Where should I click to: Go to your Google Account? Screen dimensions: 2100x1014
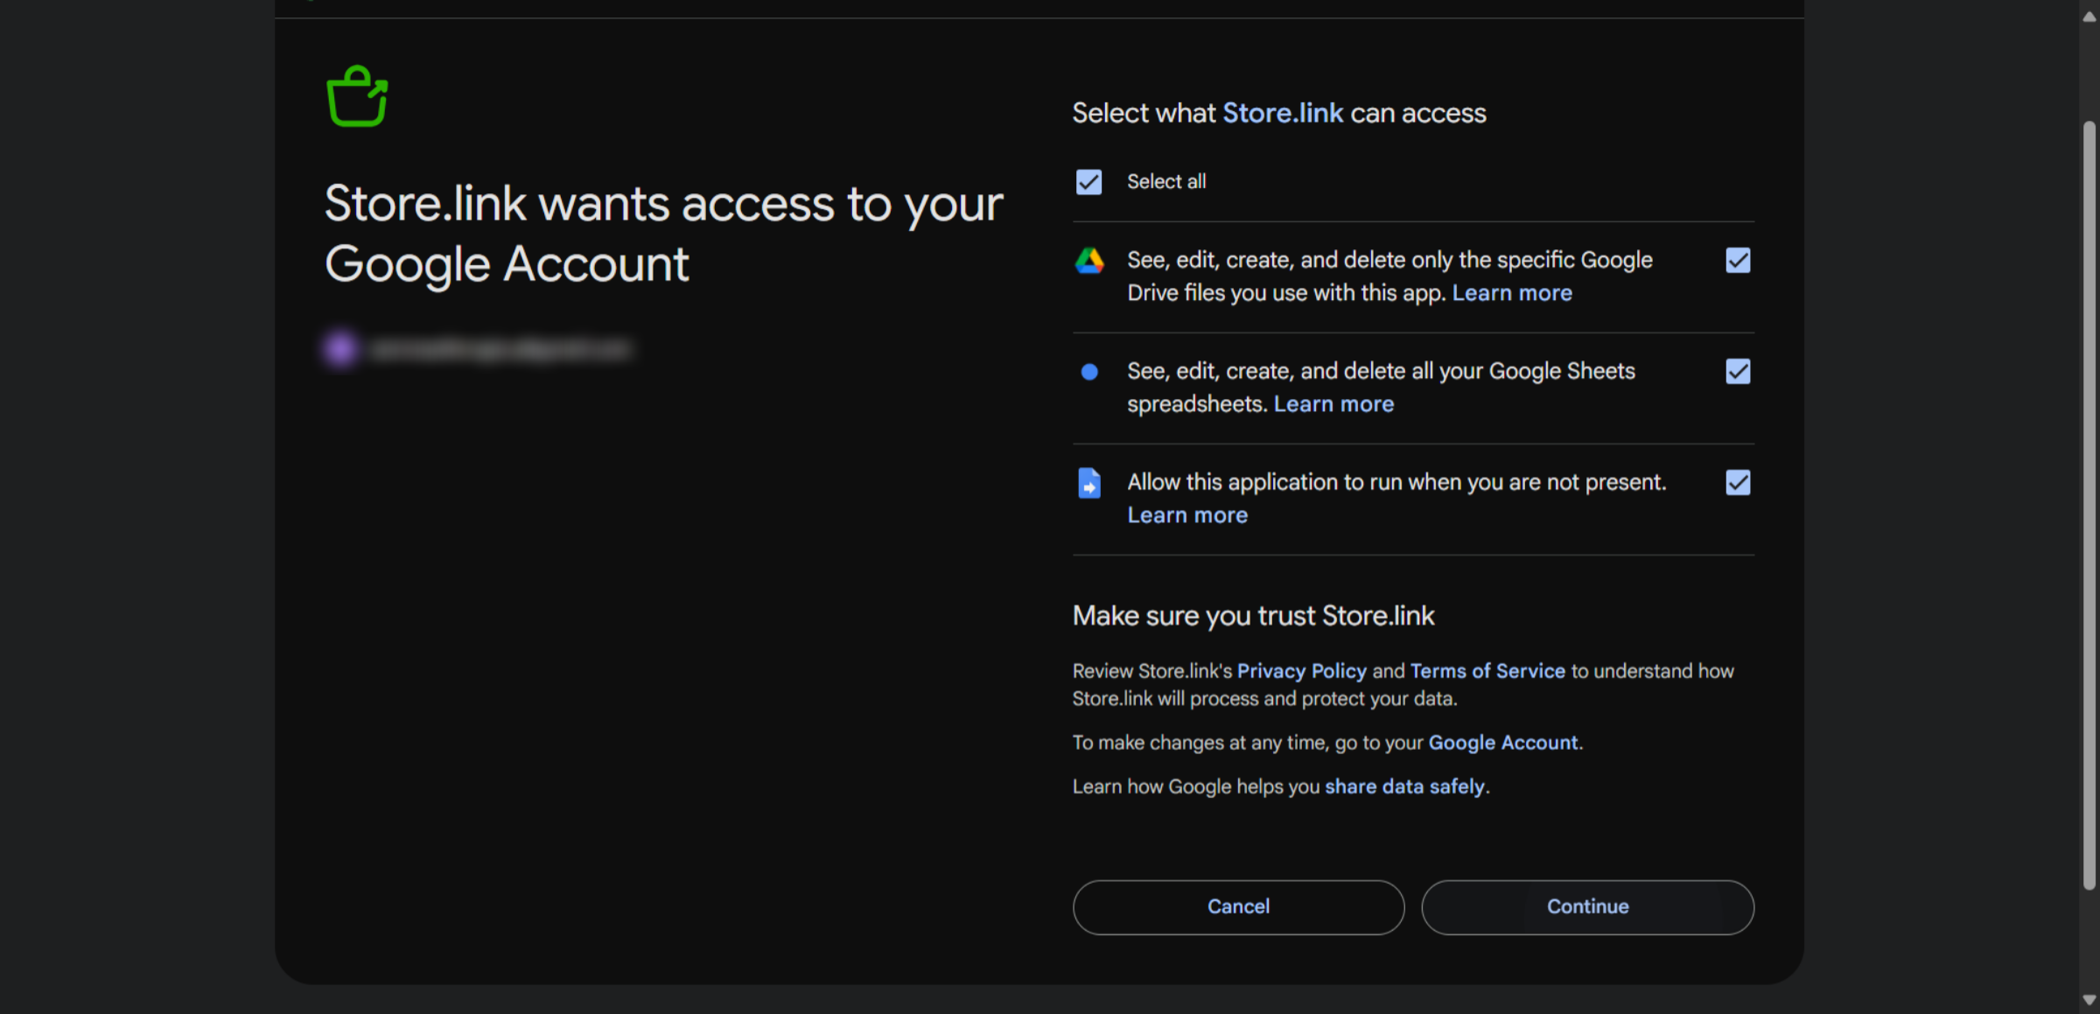click(x=1503, y=742)
